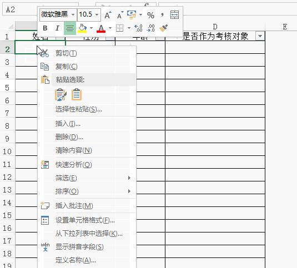The width and height of the screenshot is (297, 268).
Task: Open 定义名称(A)... dialog
Action: tap(87, 260)
